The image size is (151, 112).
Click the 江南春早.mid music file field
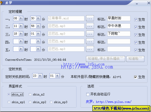point(66,18)
